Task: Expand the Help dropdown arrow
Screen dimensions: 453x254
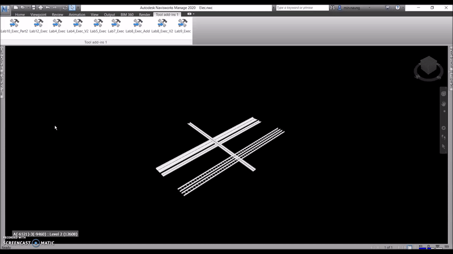Action: [404, 8]
